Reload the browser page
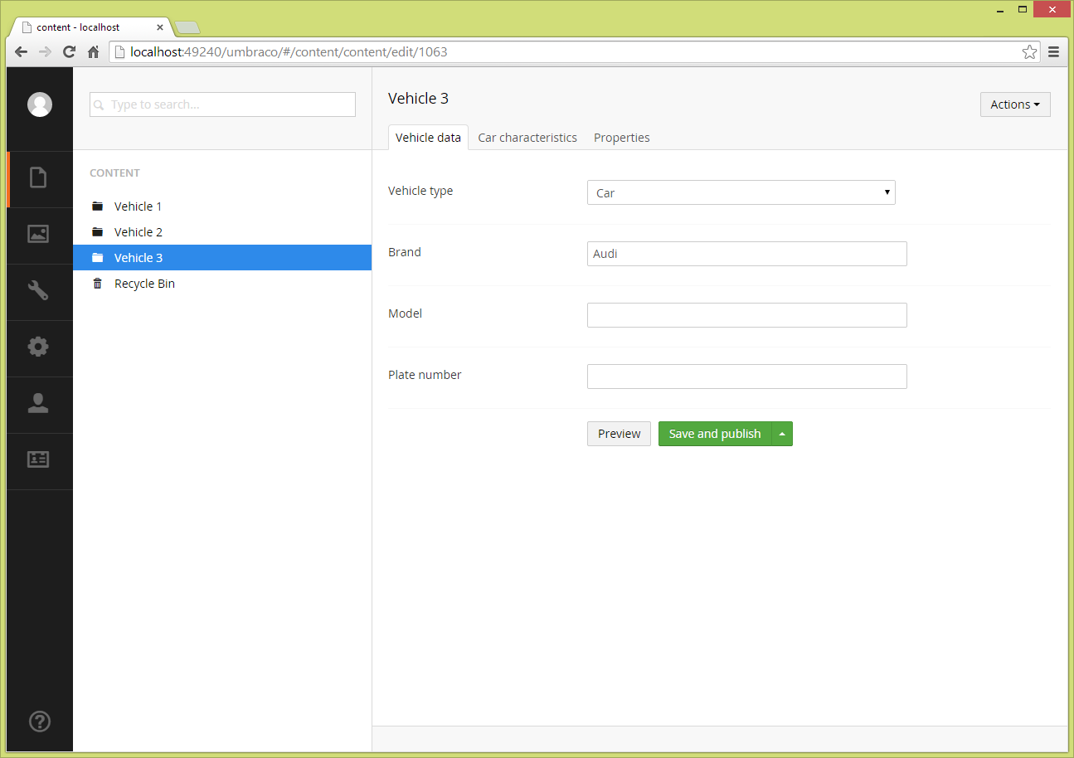Screen dimensions: 1074x758 70,52
